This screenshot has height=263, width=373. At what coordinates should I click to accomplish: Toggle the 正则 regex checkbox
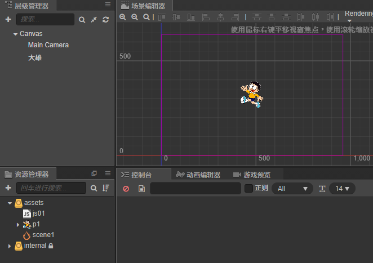248,188
